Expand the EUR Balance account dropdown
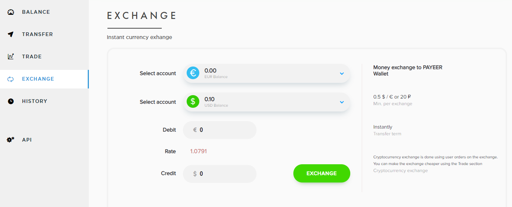 pos(266,73)
